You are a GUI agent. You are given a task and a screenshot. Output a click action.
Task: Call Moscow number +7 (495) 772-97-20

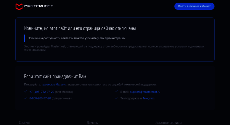point(42,92)
